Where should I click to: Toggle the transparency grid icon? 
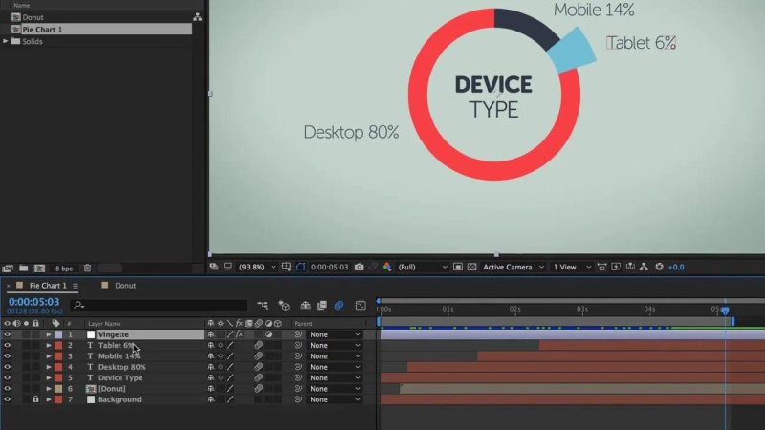(x=471, y=267)
